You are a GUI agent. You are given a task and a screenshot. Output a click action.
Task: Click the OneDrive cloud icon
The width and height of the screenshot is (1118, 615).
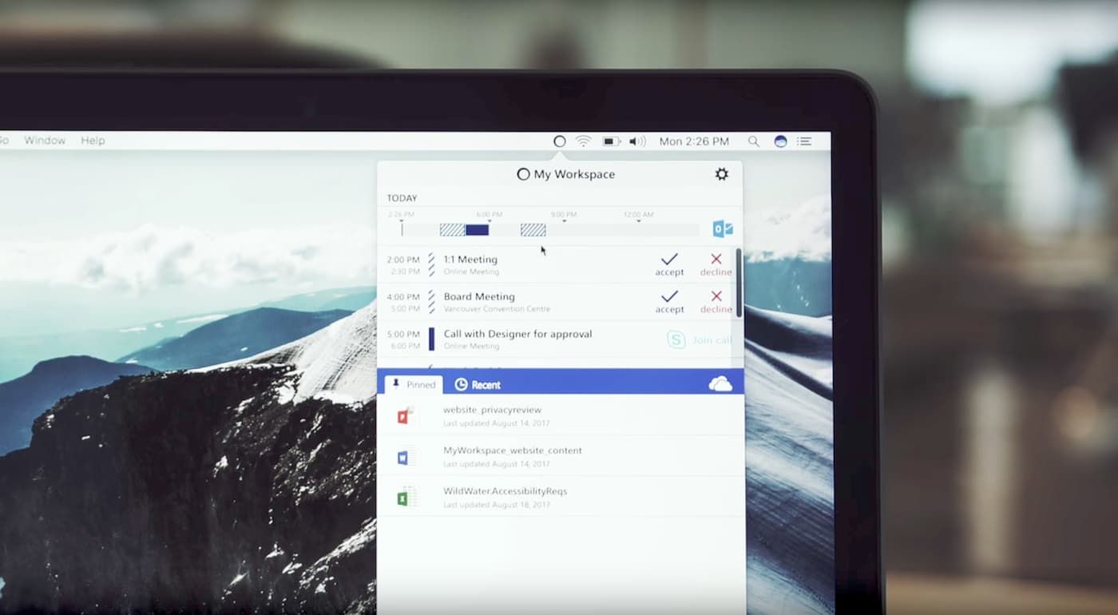pos(720,384)
